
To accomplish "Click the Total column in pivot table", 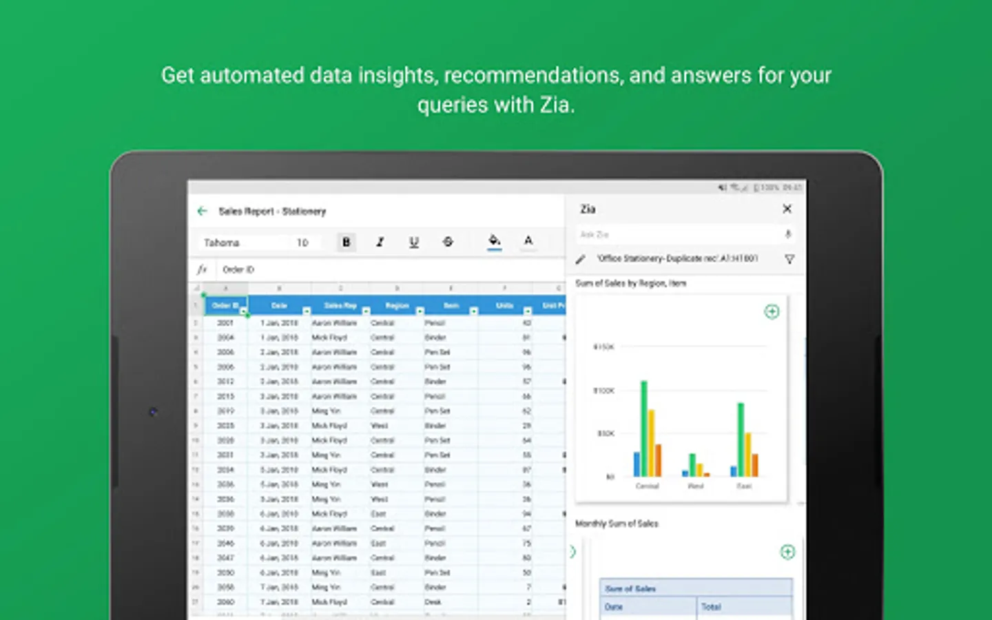I will (x=745, y=607).
